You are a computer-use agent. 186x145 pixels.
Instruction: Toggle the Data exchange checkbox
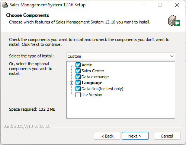click(78, 77)
